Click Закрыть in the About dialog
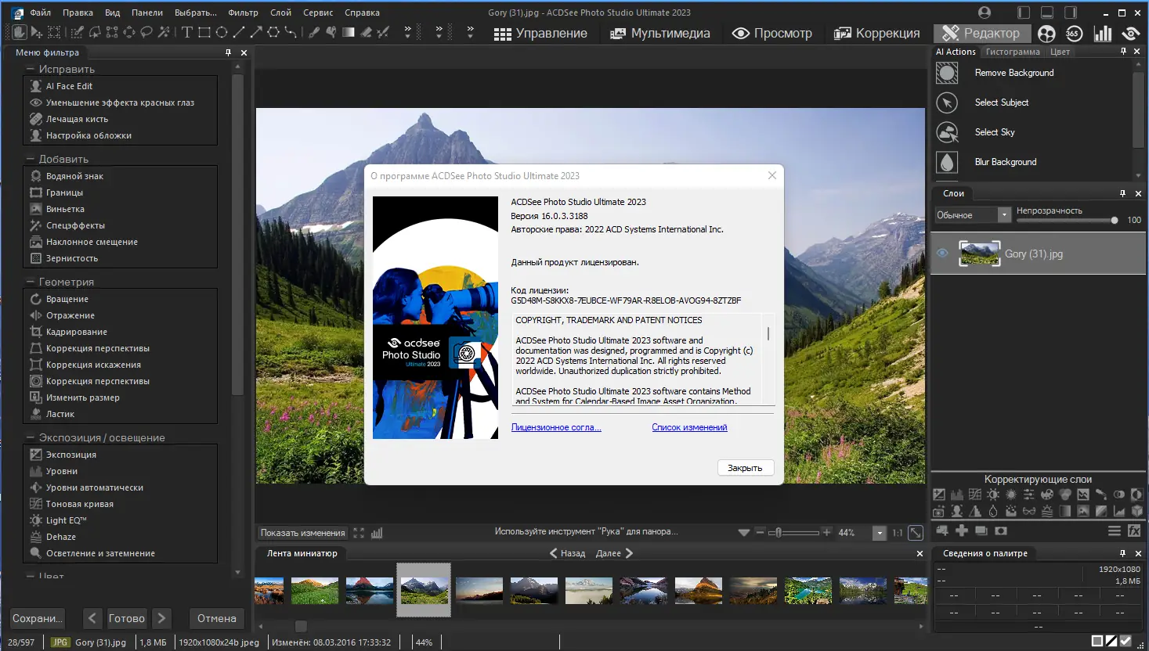The height and width of the screenshot is (651, 1149). coord(745,468)
